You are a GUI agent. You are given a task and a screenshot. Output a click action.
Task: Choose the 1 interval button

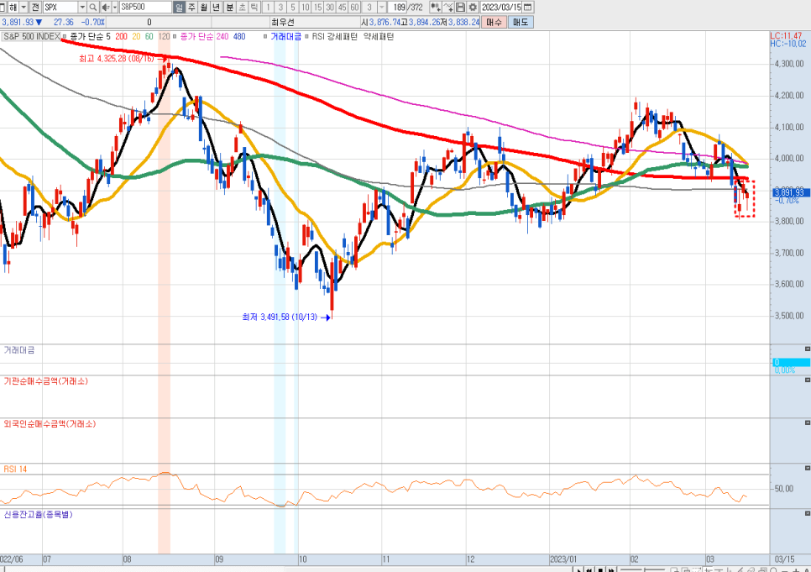point(268,8)
